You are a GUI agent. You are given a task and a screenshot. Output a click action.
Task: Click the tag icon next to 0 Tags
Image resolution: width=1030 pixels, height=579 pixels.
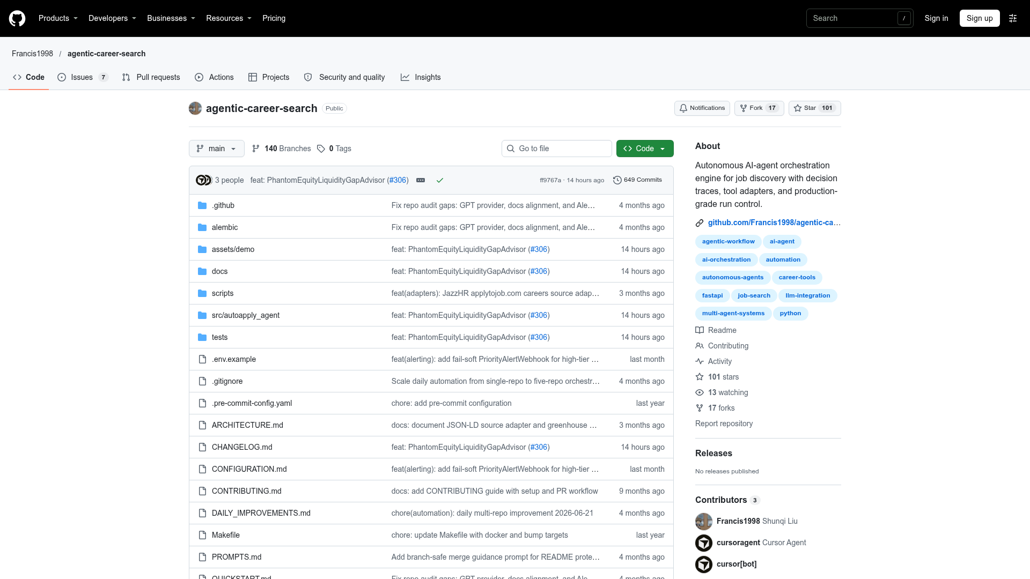click(x=321, y=149)
